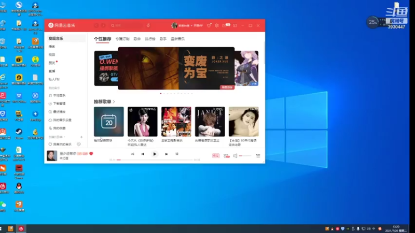Switch to the 歌手 tab
This screenshot has height=233, width=415.
pos(163,39)
